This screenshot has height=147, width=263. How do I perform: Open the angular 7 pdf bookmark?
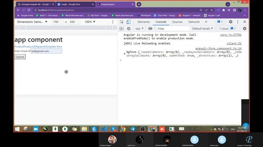[212, 16]
